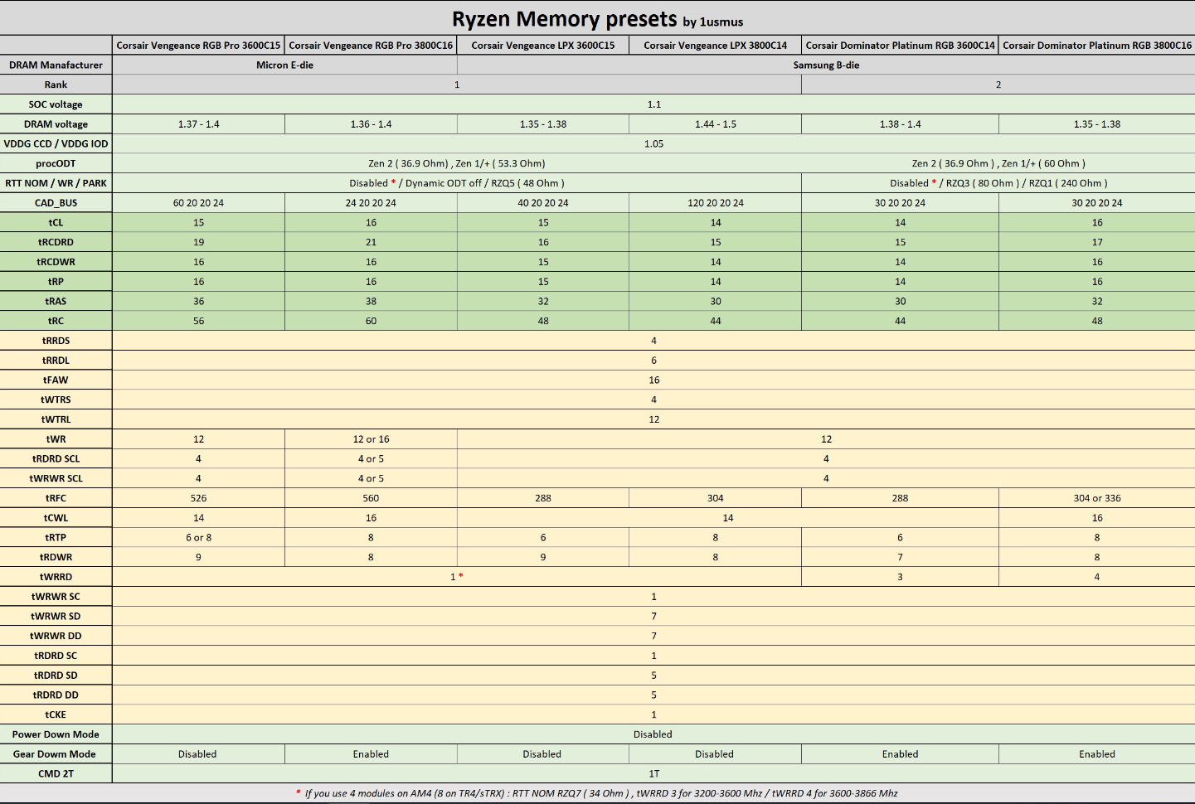Select the Rank value "2" cell
The height and width of the screenshot is (804, 1195).
coord(998,85)
